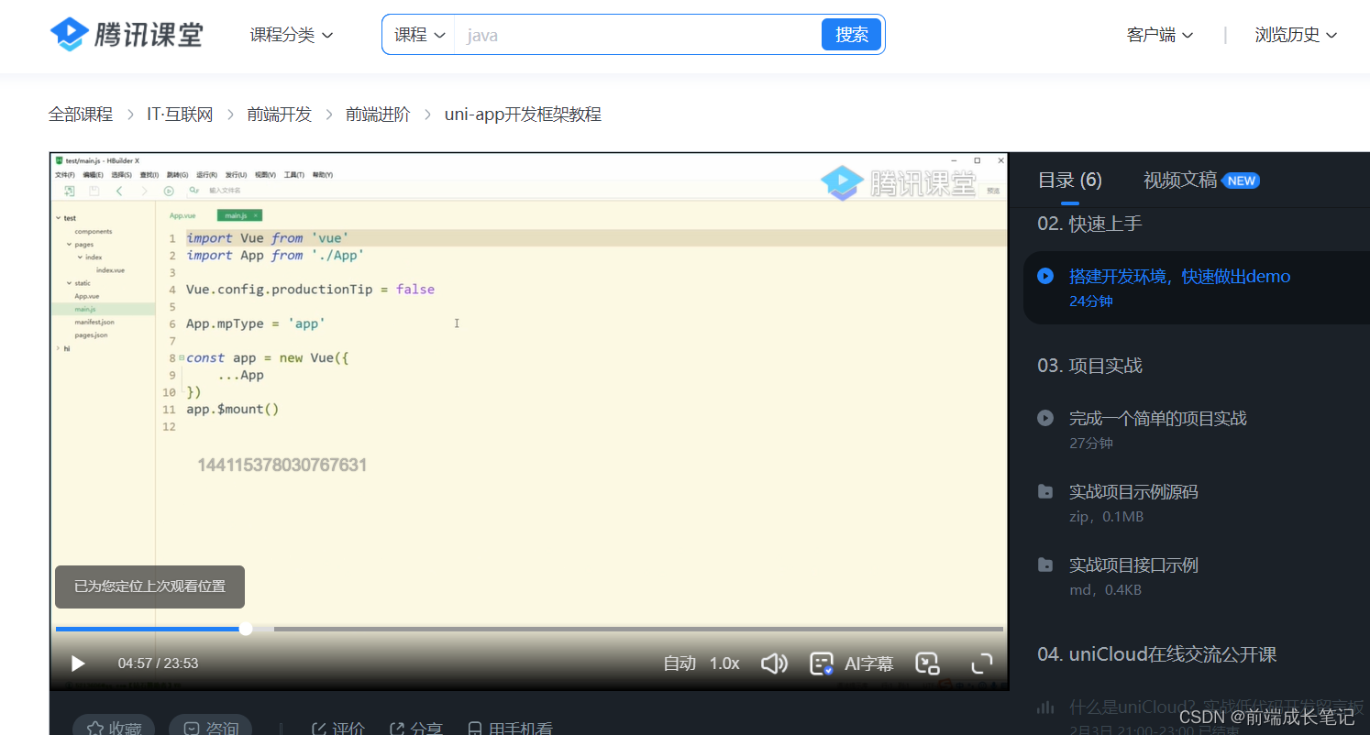The height and width of the screenshot is (735, 1370).
Task: Click the 评价 review link
Action: [338, 729]
